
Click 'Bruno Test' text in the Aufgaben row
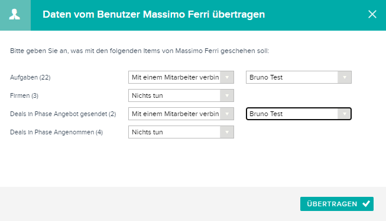pos(266,77)
